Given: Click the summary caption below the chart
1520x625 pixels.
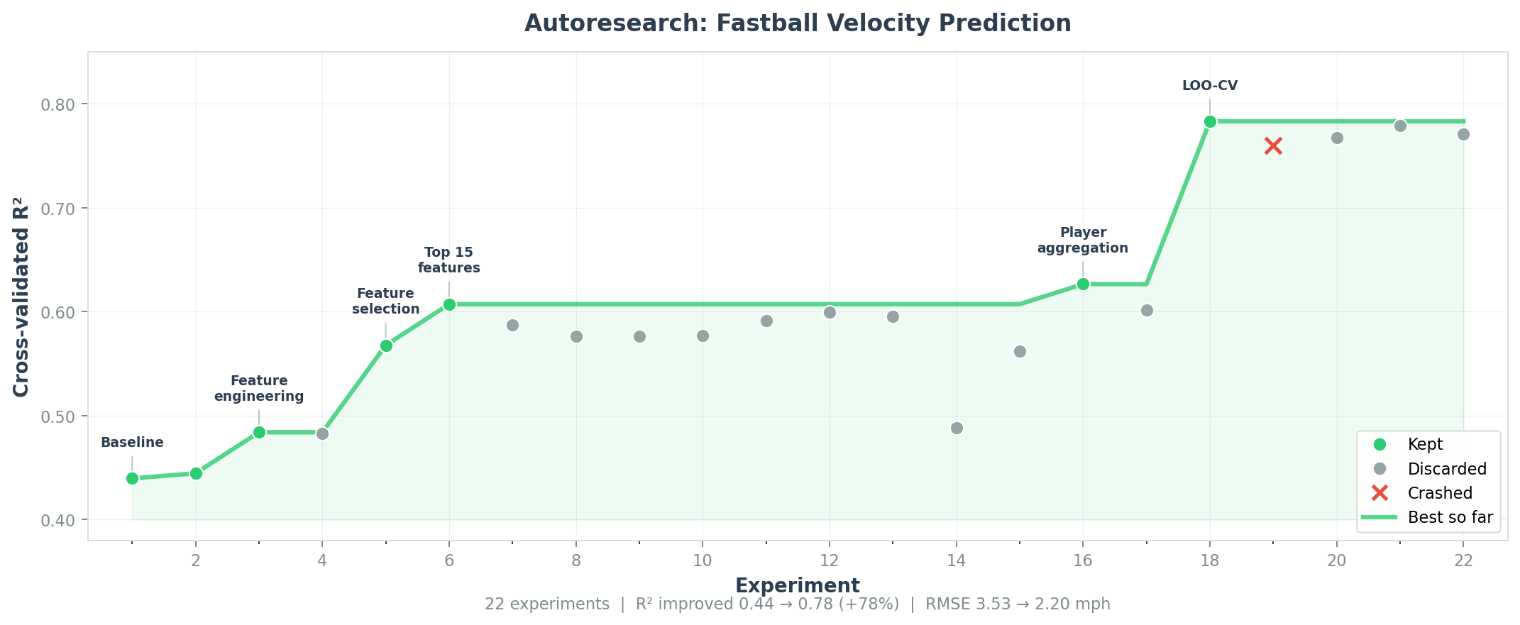Looking at the screenshot, I should pos(798,604).
